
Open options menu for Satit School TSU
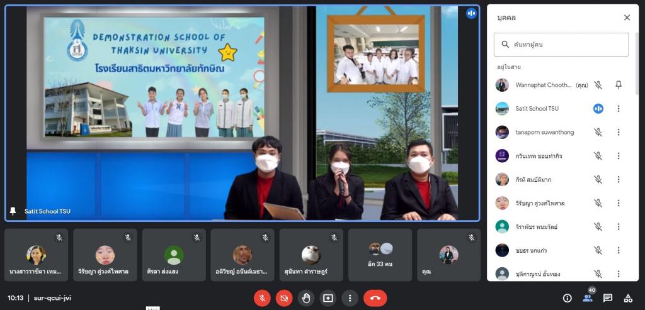[x=619, y=109]
